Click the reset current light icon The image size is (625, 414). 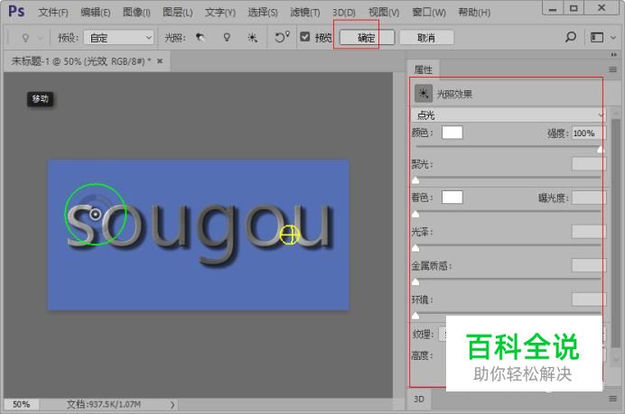[x=282, y=37]
